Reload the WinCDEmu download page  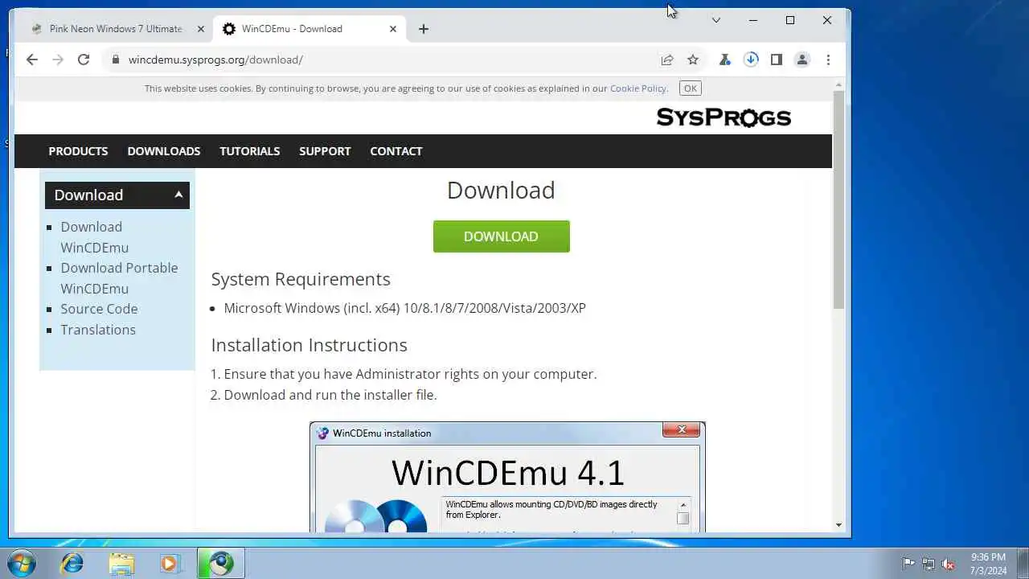[x=83, y=60]
